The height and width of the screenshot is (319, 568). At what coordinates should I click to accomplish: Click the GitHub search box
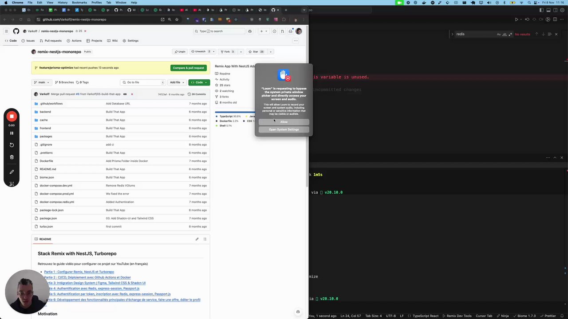click(219, 31)
